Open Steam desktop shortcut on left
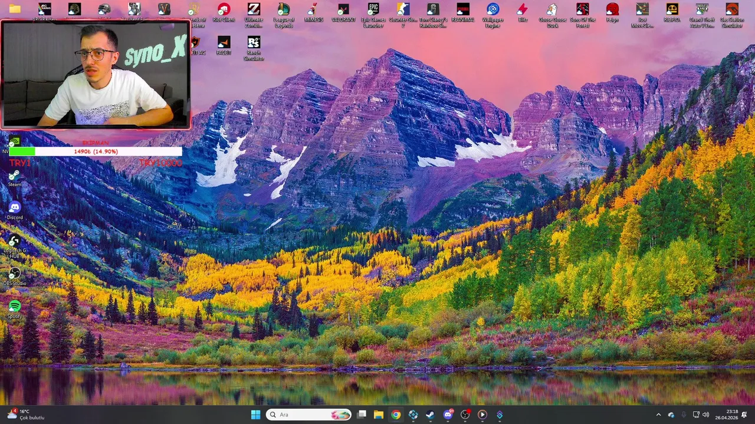The width and height of the screenshot is (755, 424). click(15, 178)
